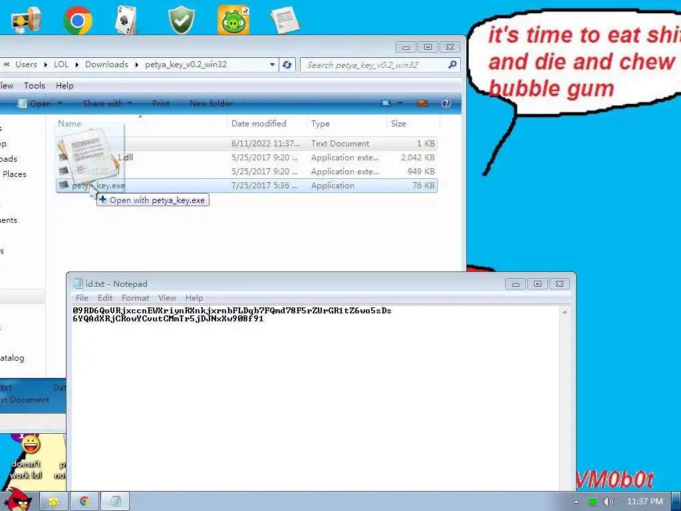Select the 2,042 KB dll file row
Screen dimensions: 681x511
[x=246, y=157]
